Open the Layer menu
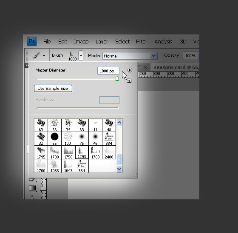This screenshot has width=238, height=233. coord(102,41)
